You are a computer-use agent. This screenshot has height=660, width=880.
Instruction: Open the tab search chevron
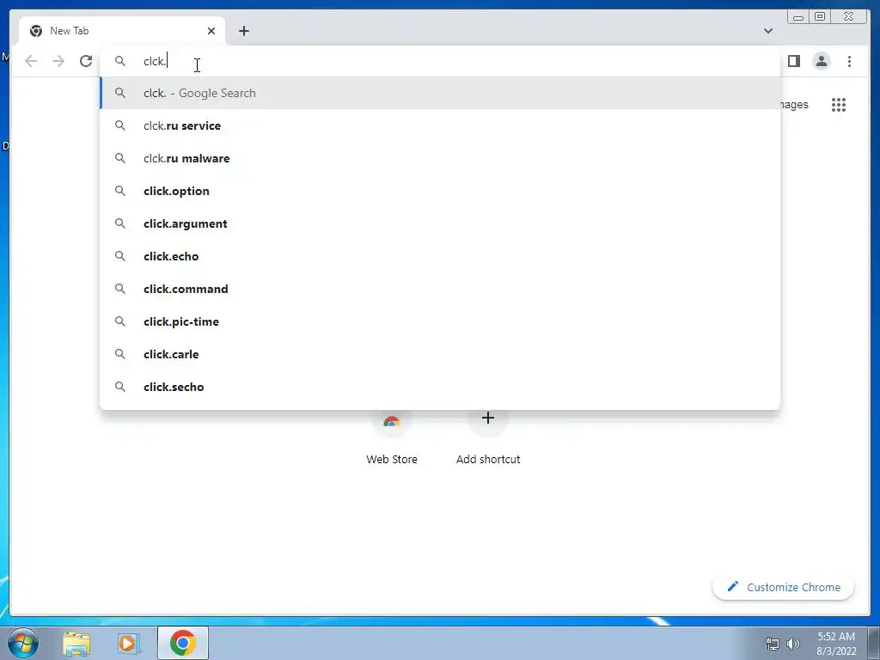[x=767, y=31]
